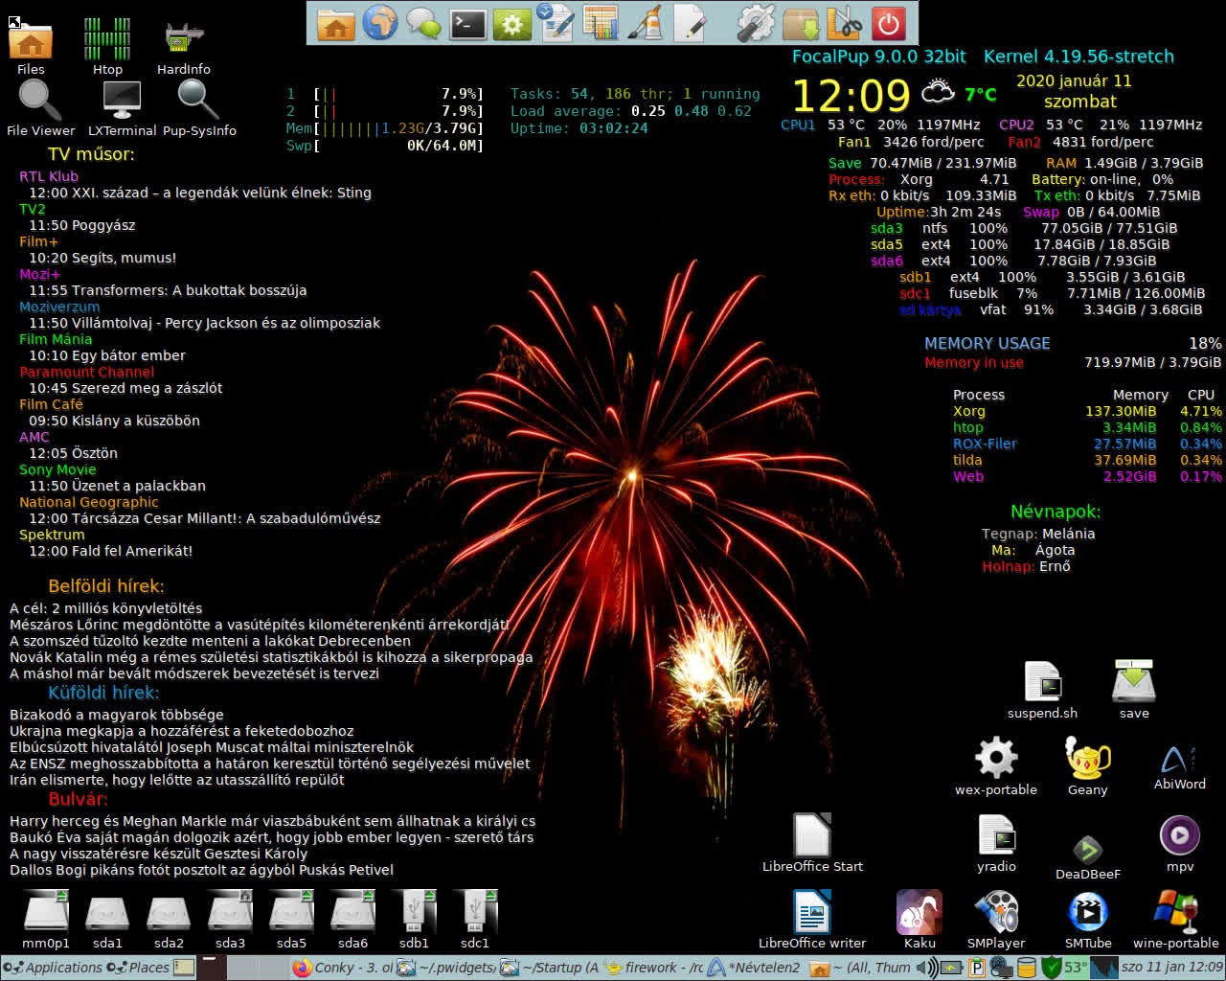The image size is (1226, 981).
Task: Click the "MEMORY USAGE" widget title
Action: [x=988, y=343]
